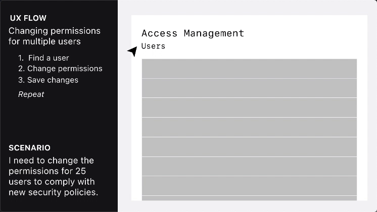
Task: Click the fourth gray row in Users table
Action: coord(249,127)
